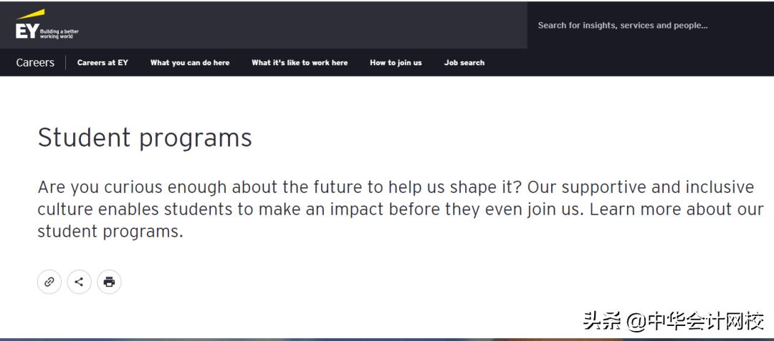Click the 'Building a better working world' tagline
The image size is (774, 341).
click(59, 34)
